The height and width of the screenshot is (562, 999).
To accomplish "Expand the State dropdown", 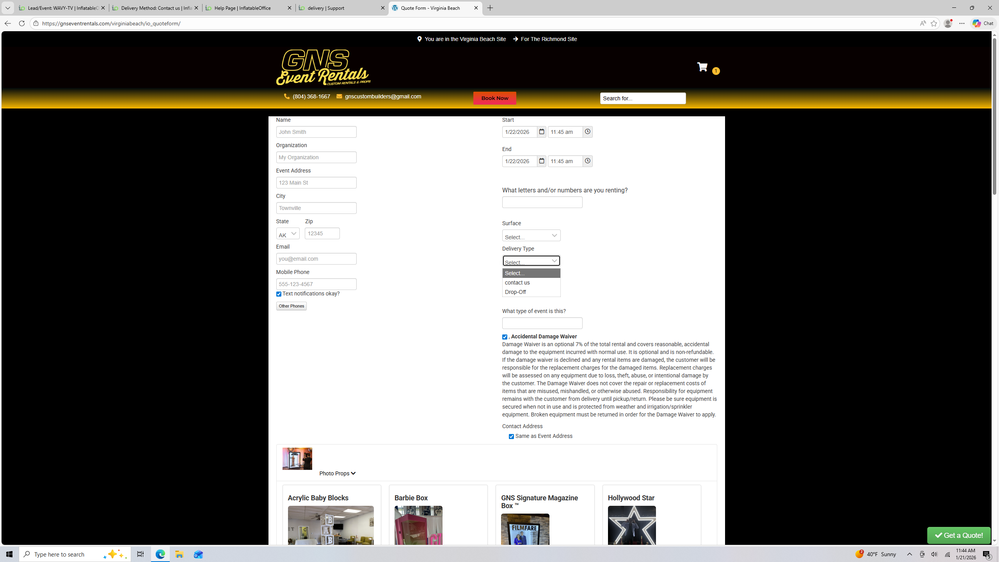I will pyautogui.click(x=288, y=234).
